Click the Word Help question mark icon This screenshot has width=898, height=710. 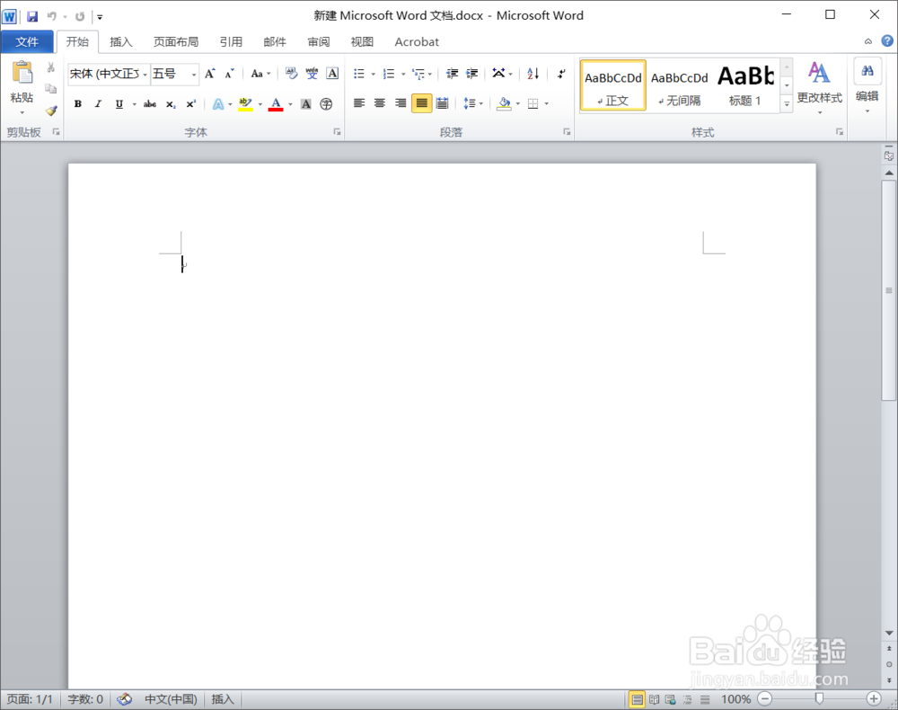887,40
